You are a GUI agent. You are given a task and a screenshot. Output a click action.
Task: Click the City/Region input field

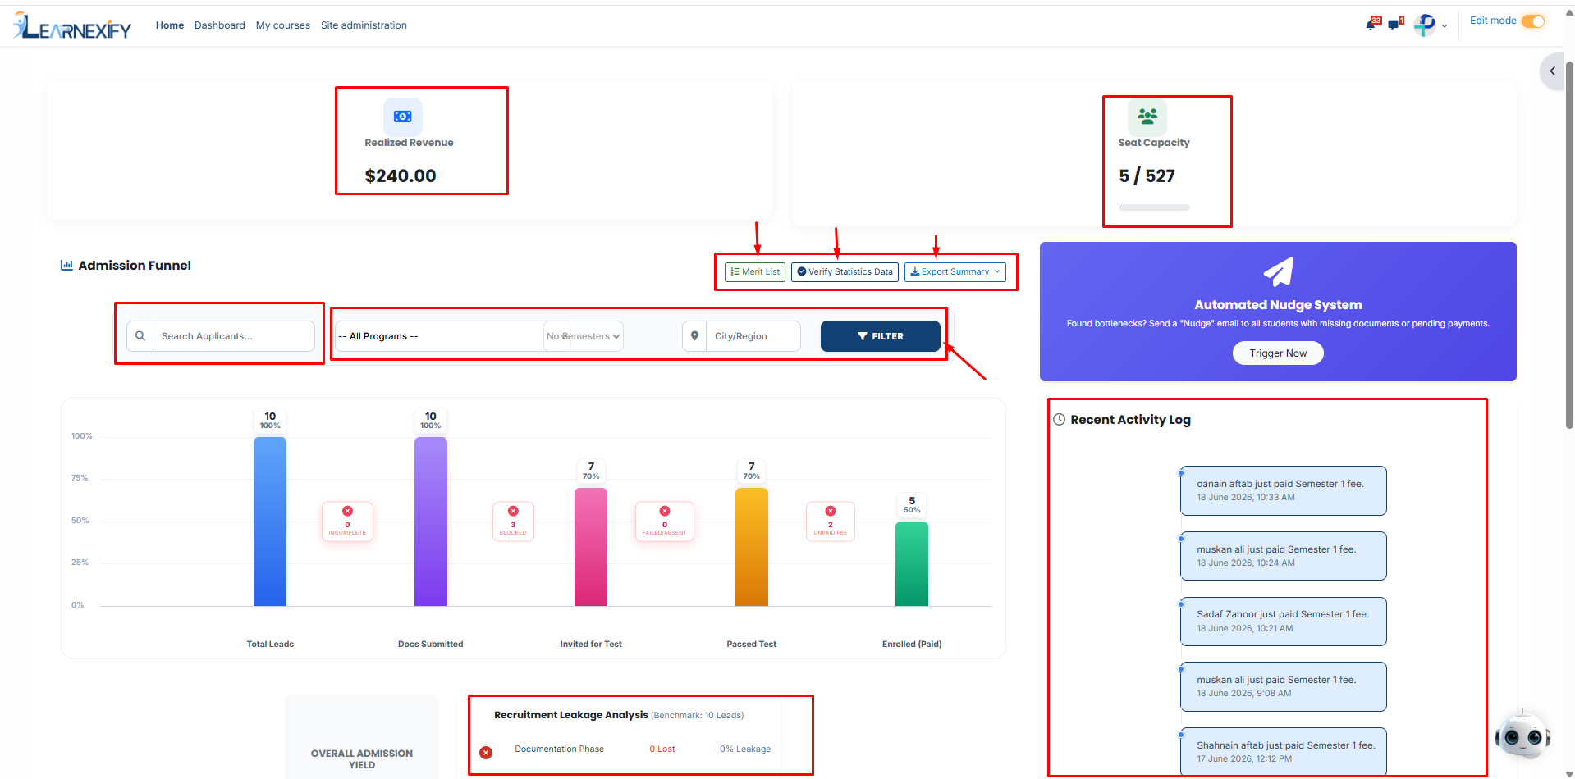pyautogui.click(x=753, y=336)
